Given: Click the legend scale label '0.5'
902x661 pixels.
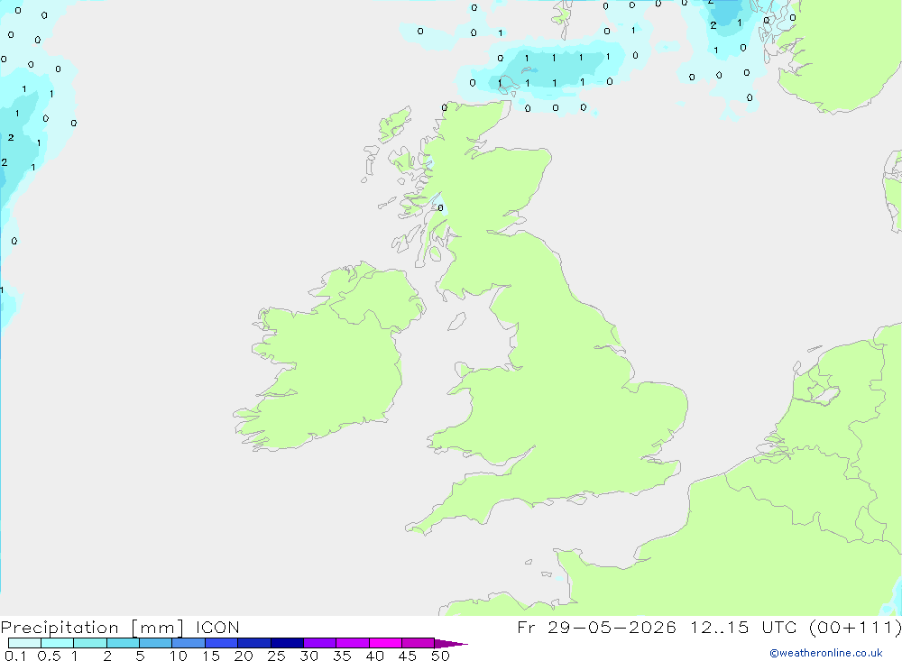Looking at the screenshot, I should pos(49,656).
